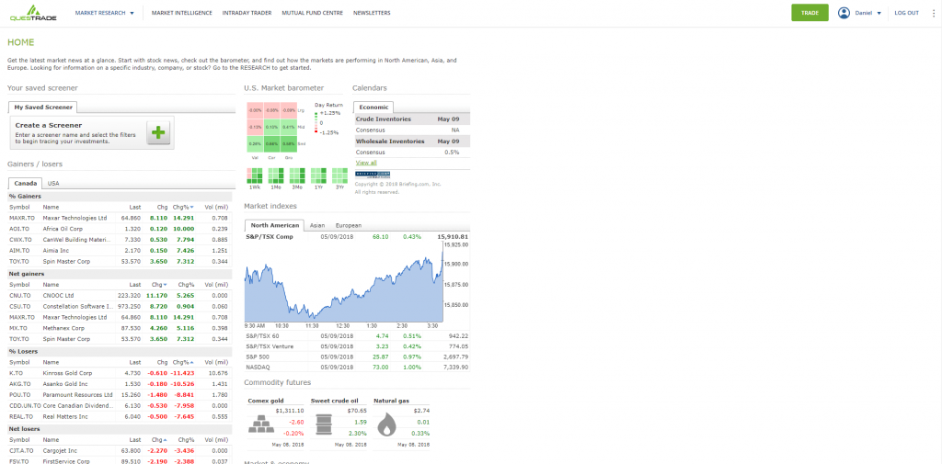Switch to the USA gainers/losers tab
This screenshot has height=464, width=942.
pos(53,183)
